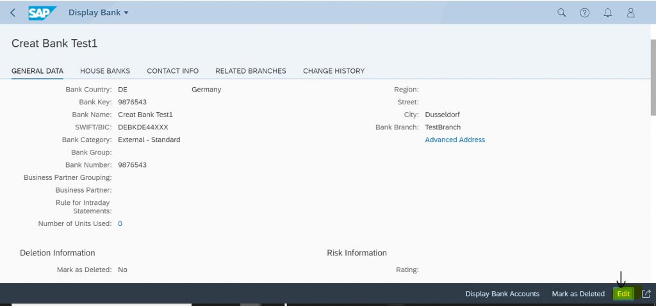This screenshot has height=306, width=656.
Task: Click the country name Germany
Action: click(x=206, y=90)
